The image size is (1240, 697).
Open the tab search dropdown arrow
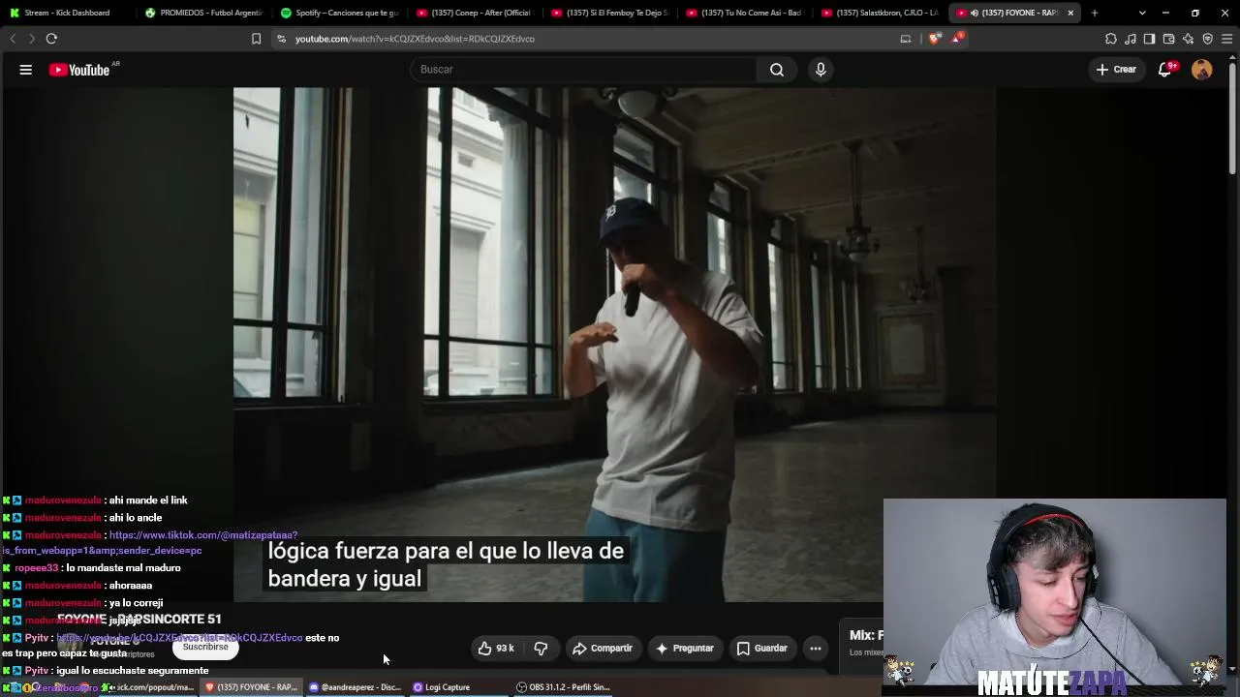(x=1142, y=13)
